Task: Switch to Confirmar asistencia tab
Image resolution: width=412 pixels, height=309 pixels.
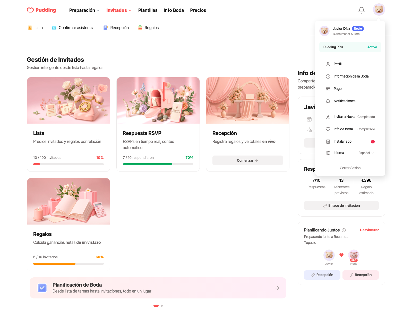Action: click(73, 28)
